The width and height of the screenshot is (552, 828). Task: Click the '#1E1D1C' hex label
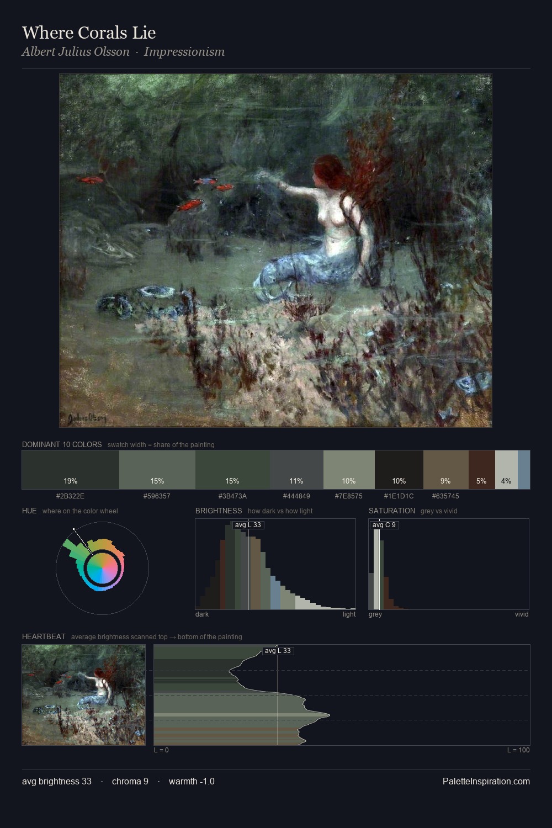399,496
